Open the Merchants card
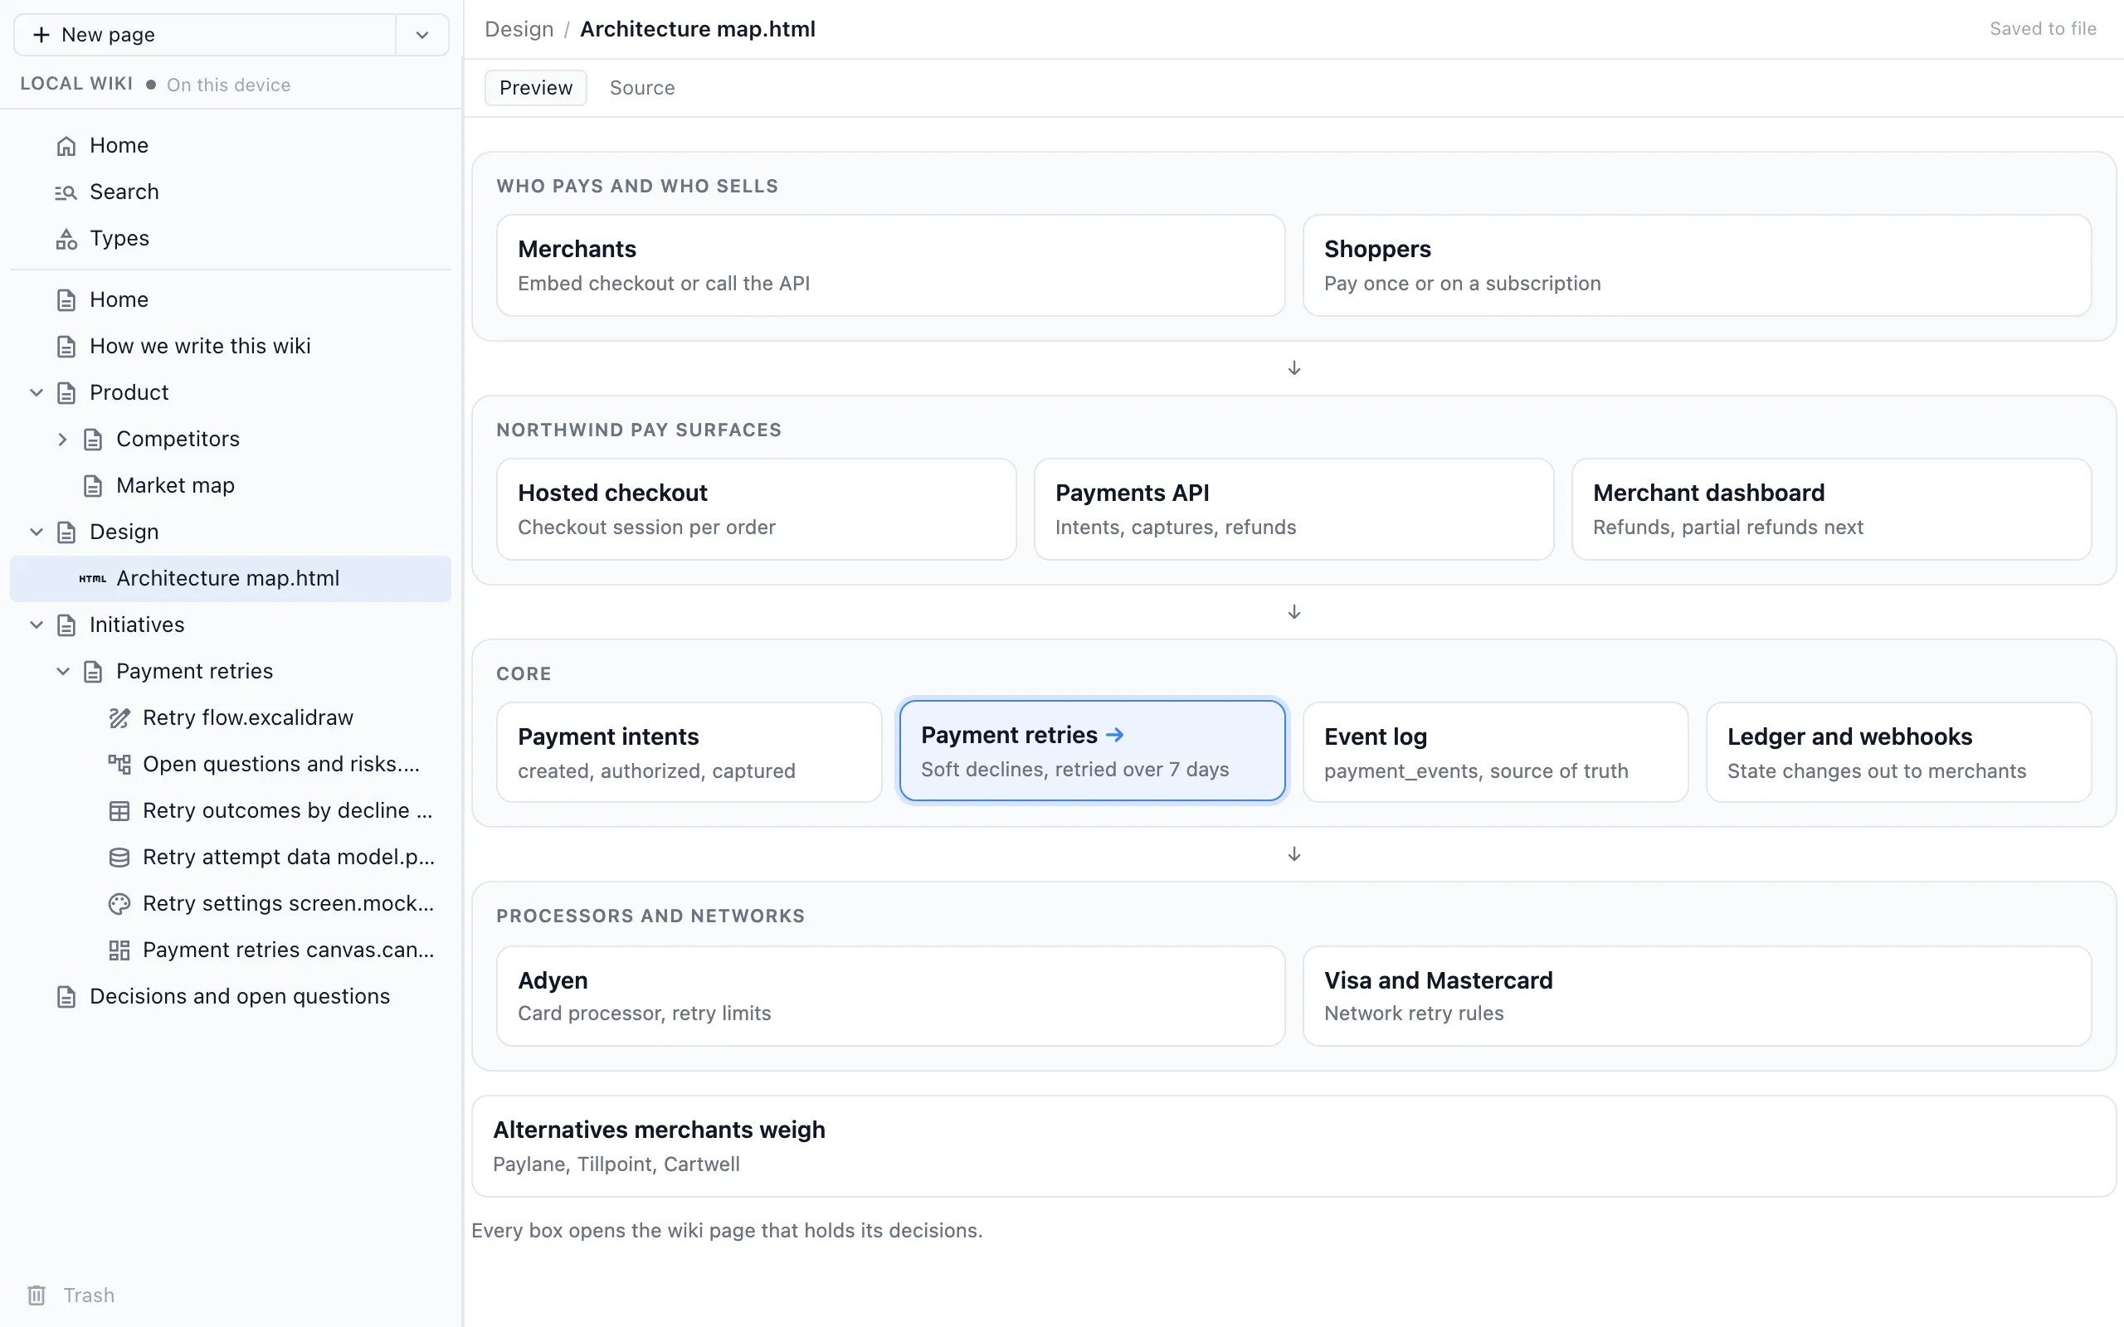This screenshot has height=1327, width=2124. [891, 265]
